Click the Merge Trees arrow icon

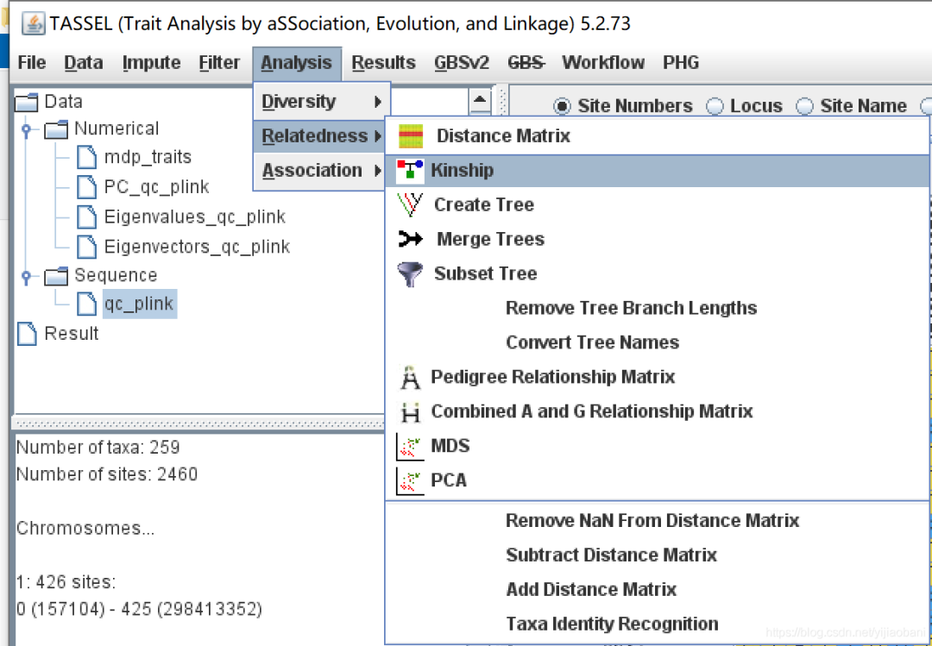[x=411, y=239]
